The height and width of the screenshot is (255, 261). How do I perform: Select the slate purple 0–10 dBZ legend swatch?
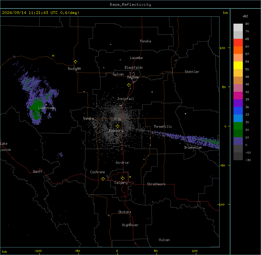pos(238,141)
